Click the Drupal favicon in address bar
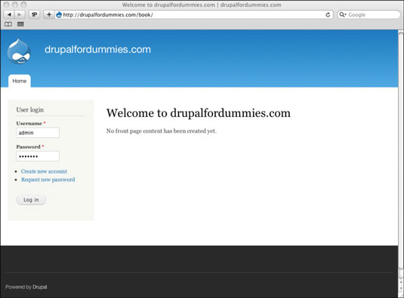This screenshot has height=298, width=404. click(59, 14)
